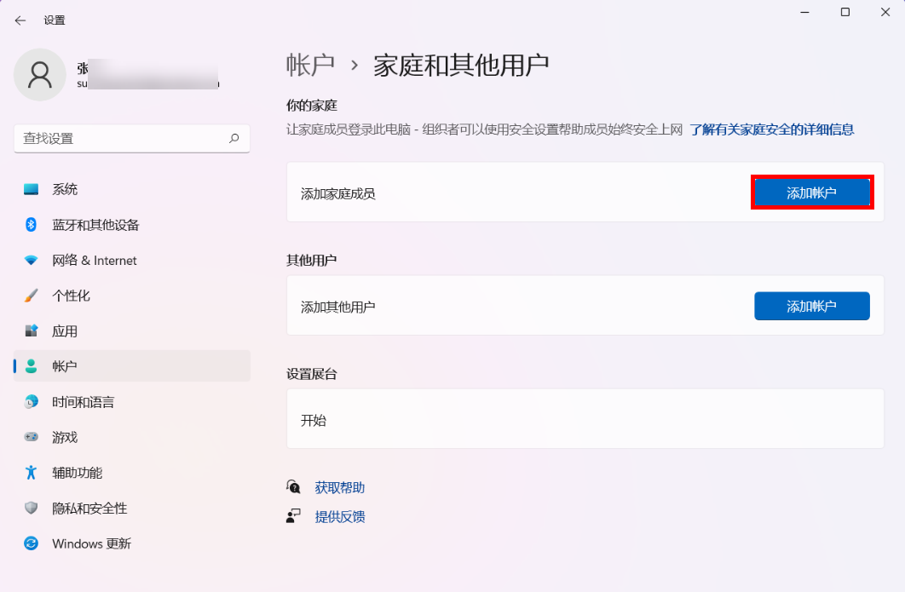
Task: Click the Privacy and security shield icon
Action: coord(32,509)
